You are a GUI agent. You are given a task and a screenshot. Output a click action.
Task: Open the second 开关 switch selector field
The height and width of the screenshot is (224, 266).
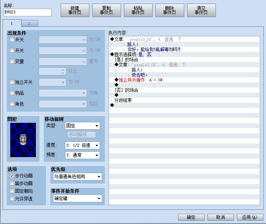(63, 51)
